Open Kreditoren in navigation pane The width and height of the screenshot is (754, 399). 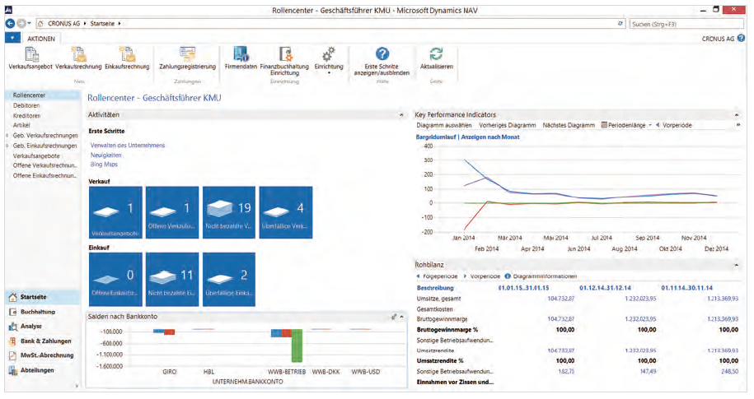click(26, 116)
